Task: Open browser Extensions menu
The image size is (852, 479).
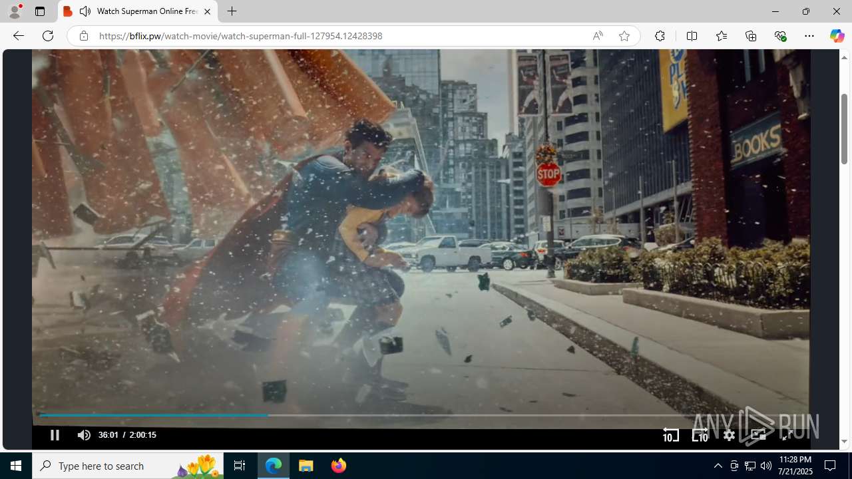Action: pyautogui.click(x=660, y=36)
